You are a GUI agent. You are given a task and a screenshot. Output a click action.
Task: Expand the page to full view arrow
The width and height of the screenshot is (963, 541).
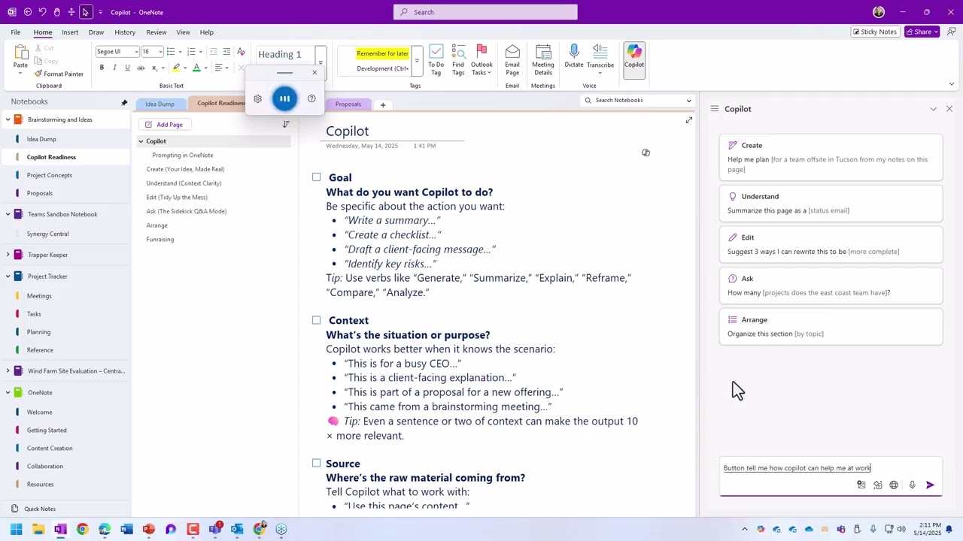[x=688, y=120]
